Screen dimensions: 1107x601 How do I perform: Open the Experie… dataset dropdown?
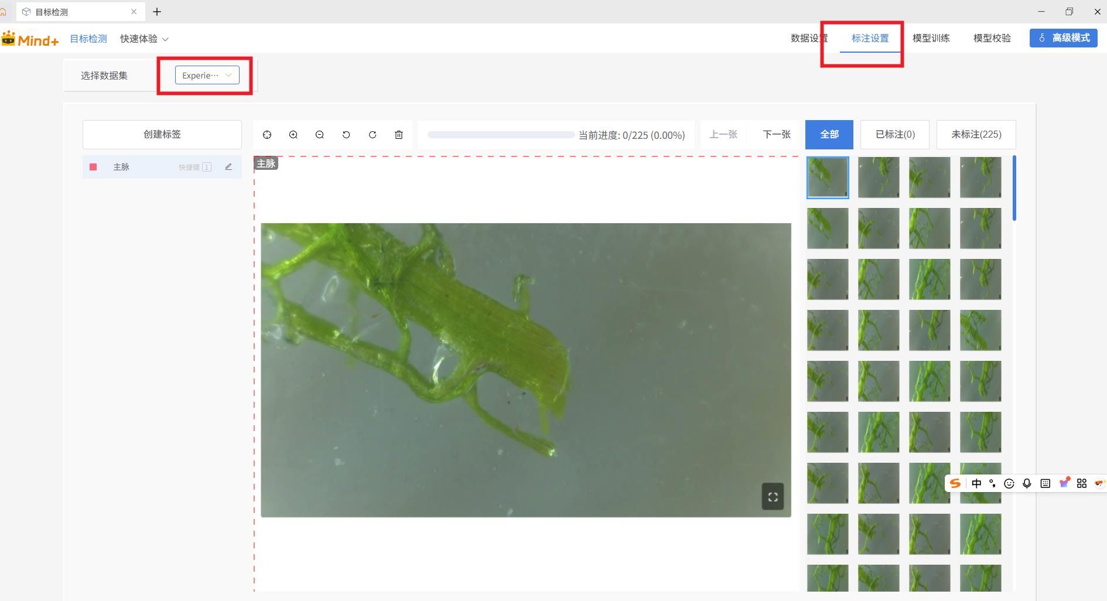tap(207, 75)
